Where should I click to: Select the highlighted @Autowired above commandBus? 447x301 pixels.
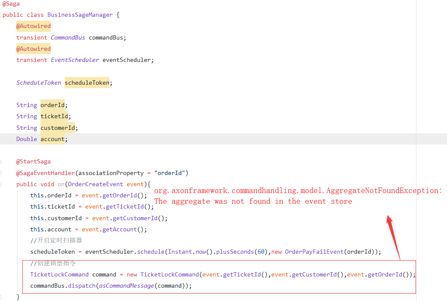pyautogui.click(x=33, y=26)
